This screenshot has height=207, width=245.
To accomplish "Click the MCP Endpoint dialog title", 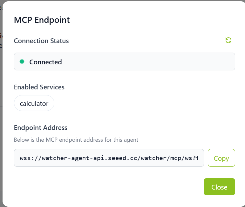I will [x=42, y=20].
